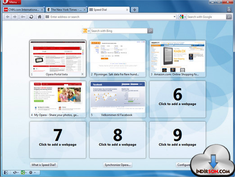Click the What is Speed Dial? button

pyautogui.click(x=44, y=165)
